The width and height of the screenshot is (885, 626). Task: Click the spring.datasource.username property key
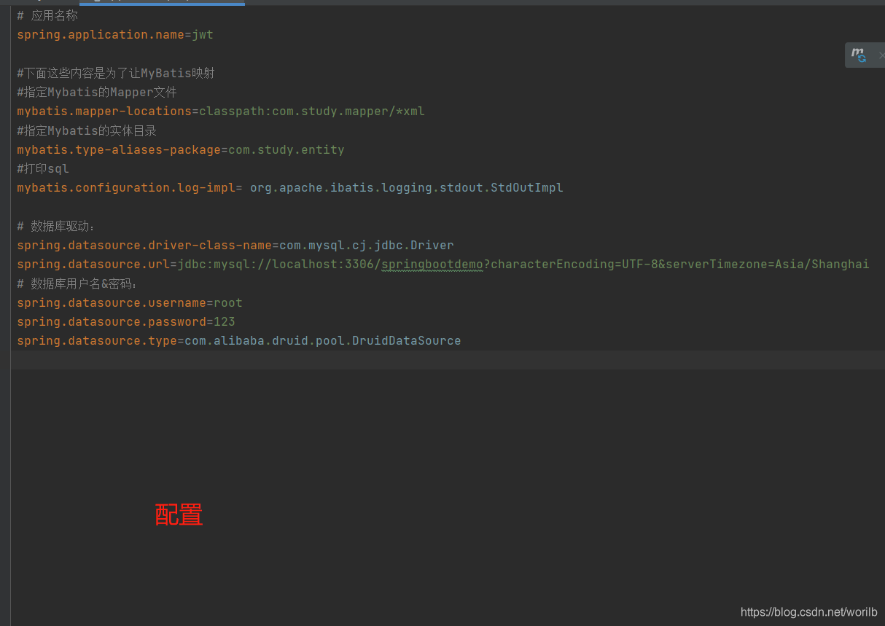coord(112,302)
